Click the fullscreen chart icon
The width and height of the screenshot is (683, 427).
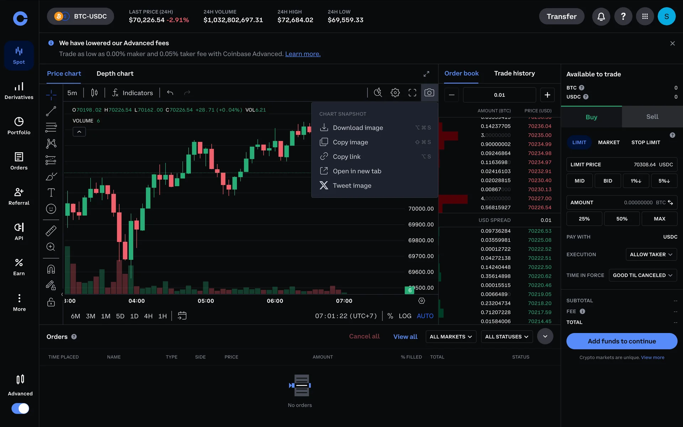point(412,93)
